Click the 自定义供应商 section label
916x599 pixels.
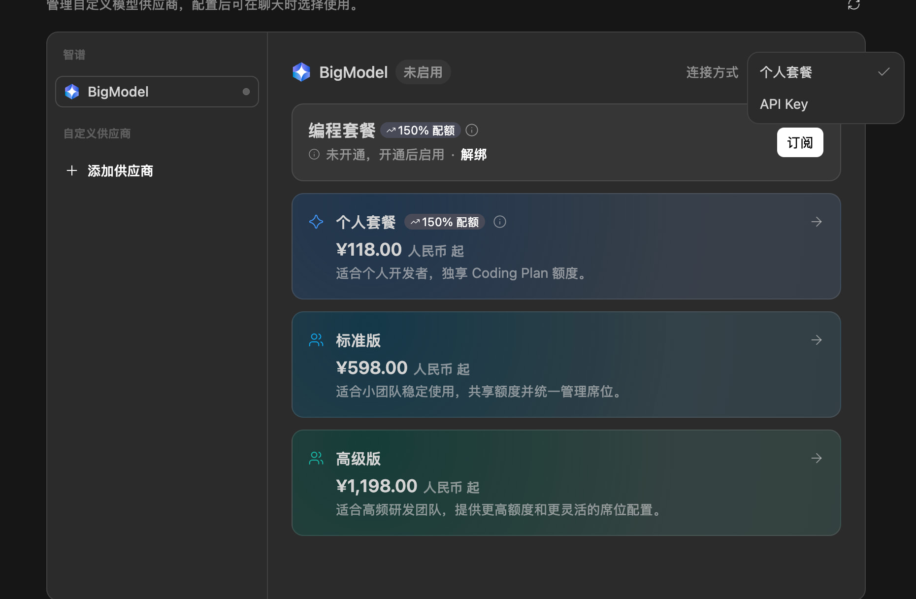[x=97, y=133]
